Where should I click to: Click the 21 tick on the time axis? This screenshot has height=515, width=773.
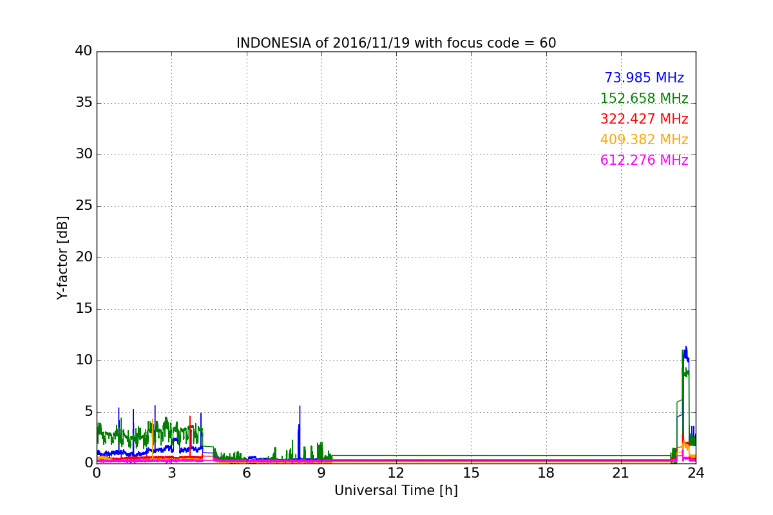(x=621, y=473)
